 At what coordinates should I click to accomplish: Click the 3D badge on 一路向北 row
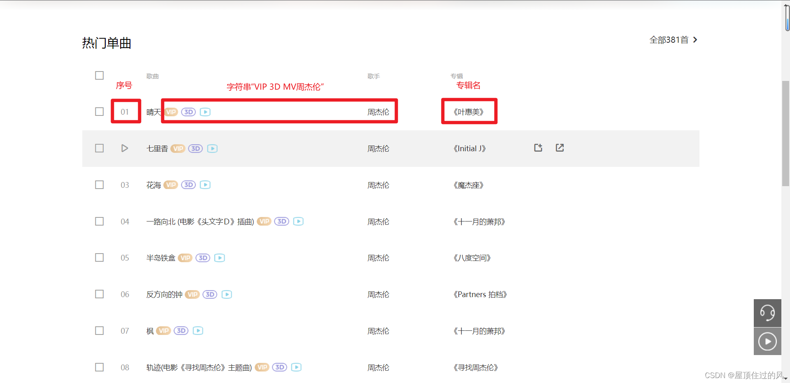(x=282, y=221)
